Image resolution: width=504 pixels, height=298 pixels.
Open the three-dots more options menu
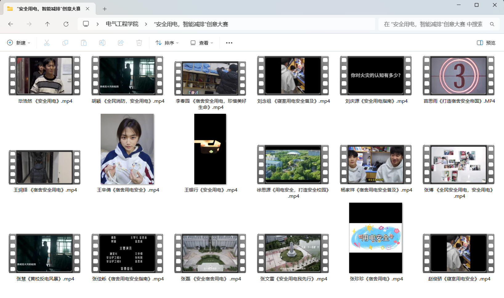coord(229,43)
